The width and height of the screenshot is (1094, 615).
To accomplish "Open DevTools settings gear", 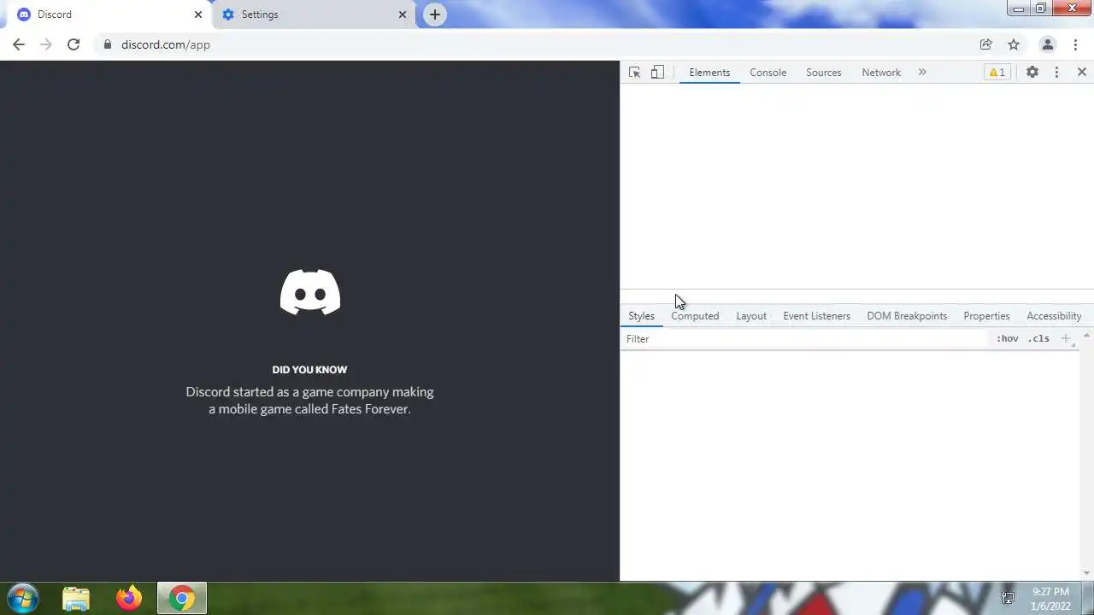I will click(x=1032, y=73).
